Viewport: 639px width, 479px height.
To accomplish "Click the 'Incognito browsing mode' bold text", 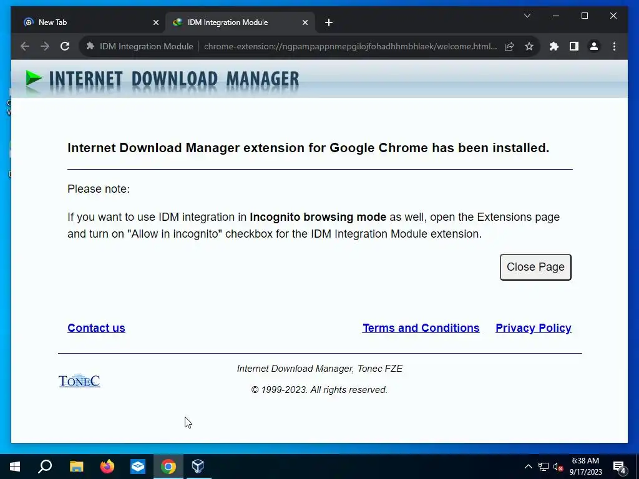I will pos(318,217).
